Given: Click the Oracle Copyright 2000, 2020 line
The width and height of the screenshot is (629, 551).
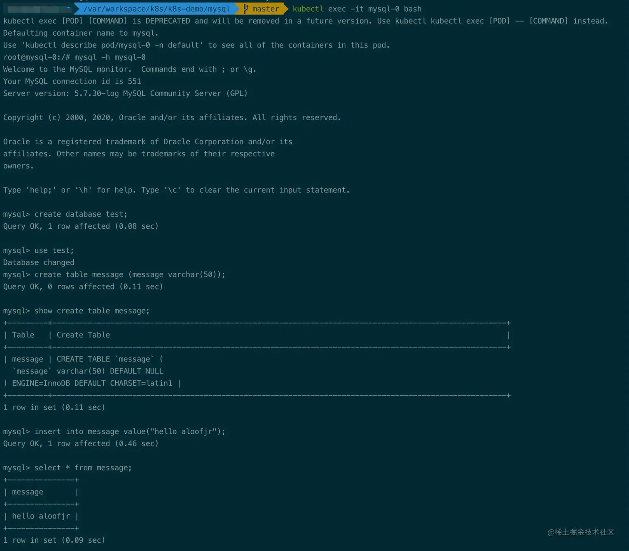Looking at the screenshot, I should 172,117.
